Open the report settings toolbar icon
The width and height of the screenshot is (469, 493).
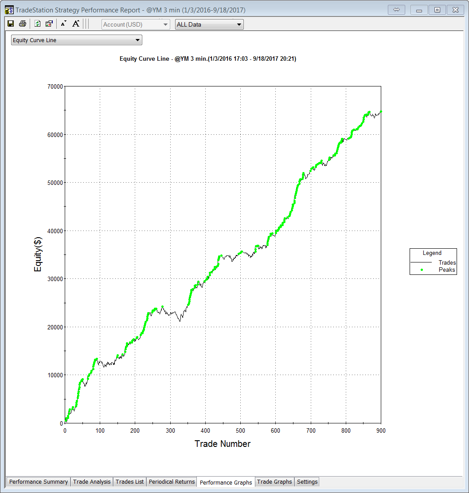pos(49,24)
